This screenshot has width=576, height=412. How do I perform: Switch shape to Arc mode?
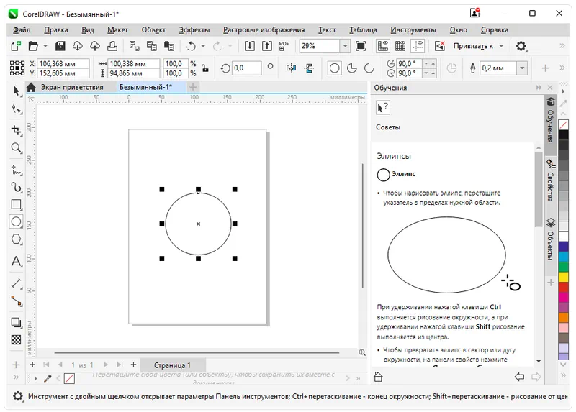click(x=369, y=68)
